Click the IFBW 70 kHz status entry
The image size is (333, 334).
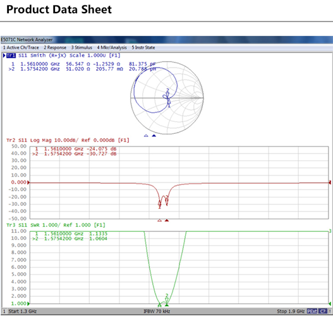[157, 311]
